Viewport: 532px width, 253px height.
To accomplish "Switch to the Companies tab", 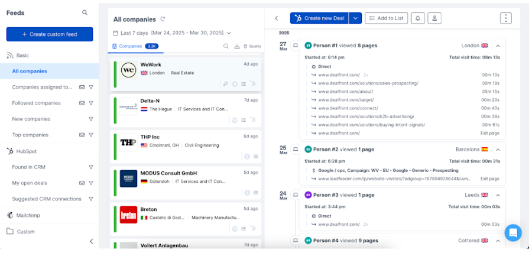I will (135, 47).
